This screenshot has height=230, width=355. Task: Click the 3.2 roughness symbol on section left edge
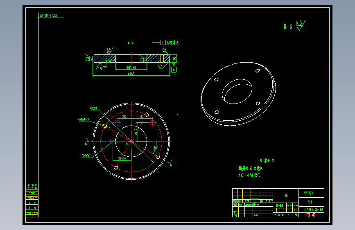click(x=88, y=58)
